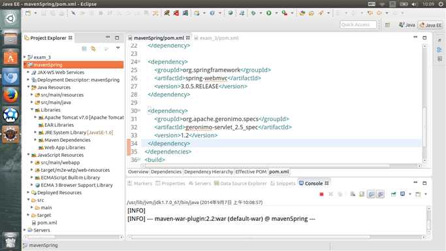Click the Debug bug icon in toolbar
This screenshot has width=446, height=251.
[x=253, y=13]
